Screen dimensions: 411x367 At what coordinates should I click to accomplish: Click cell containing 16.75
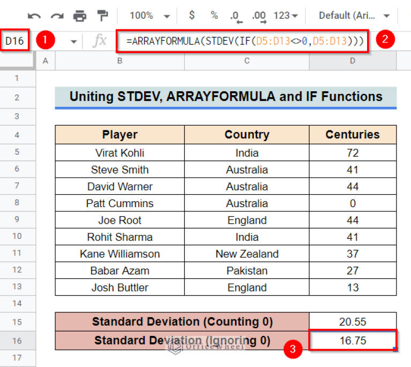[x=353, y=340]
